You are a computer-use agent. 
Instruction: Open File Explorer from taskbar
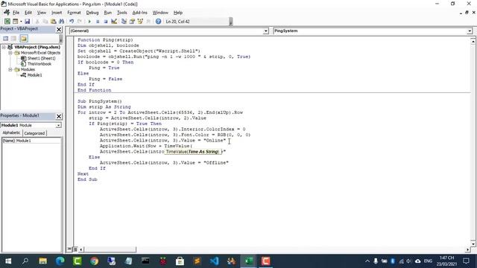click(x=43, y=261)
